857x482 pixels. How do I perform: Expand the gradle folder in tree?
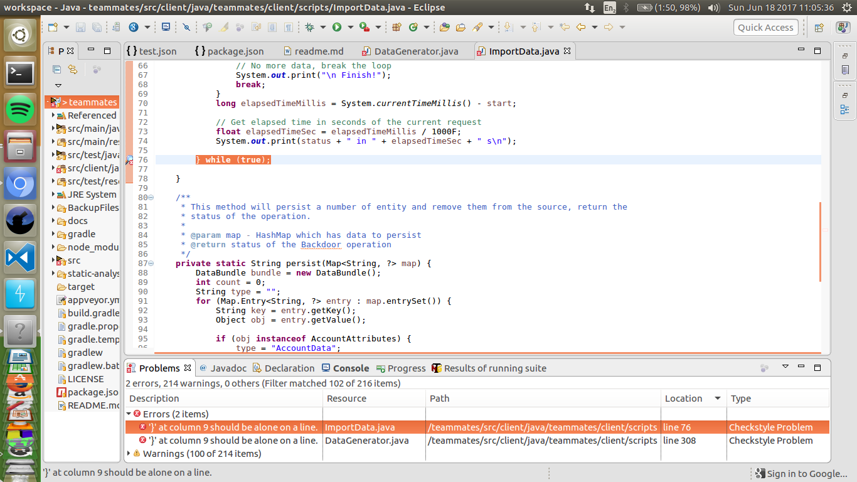click(x=53, y=234)
